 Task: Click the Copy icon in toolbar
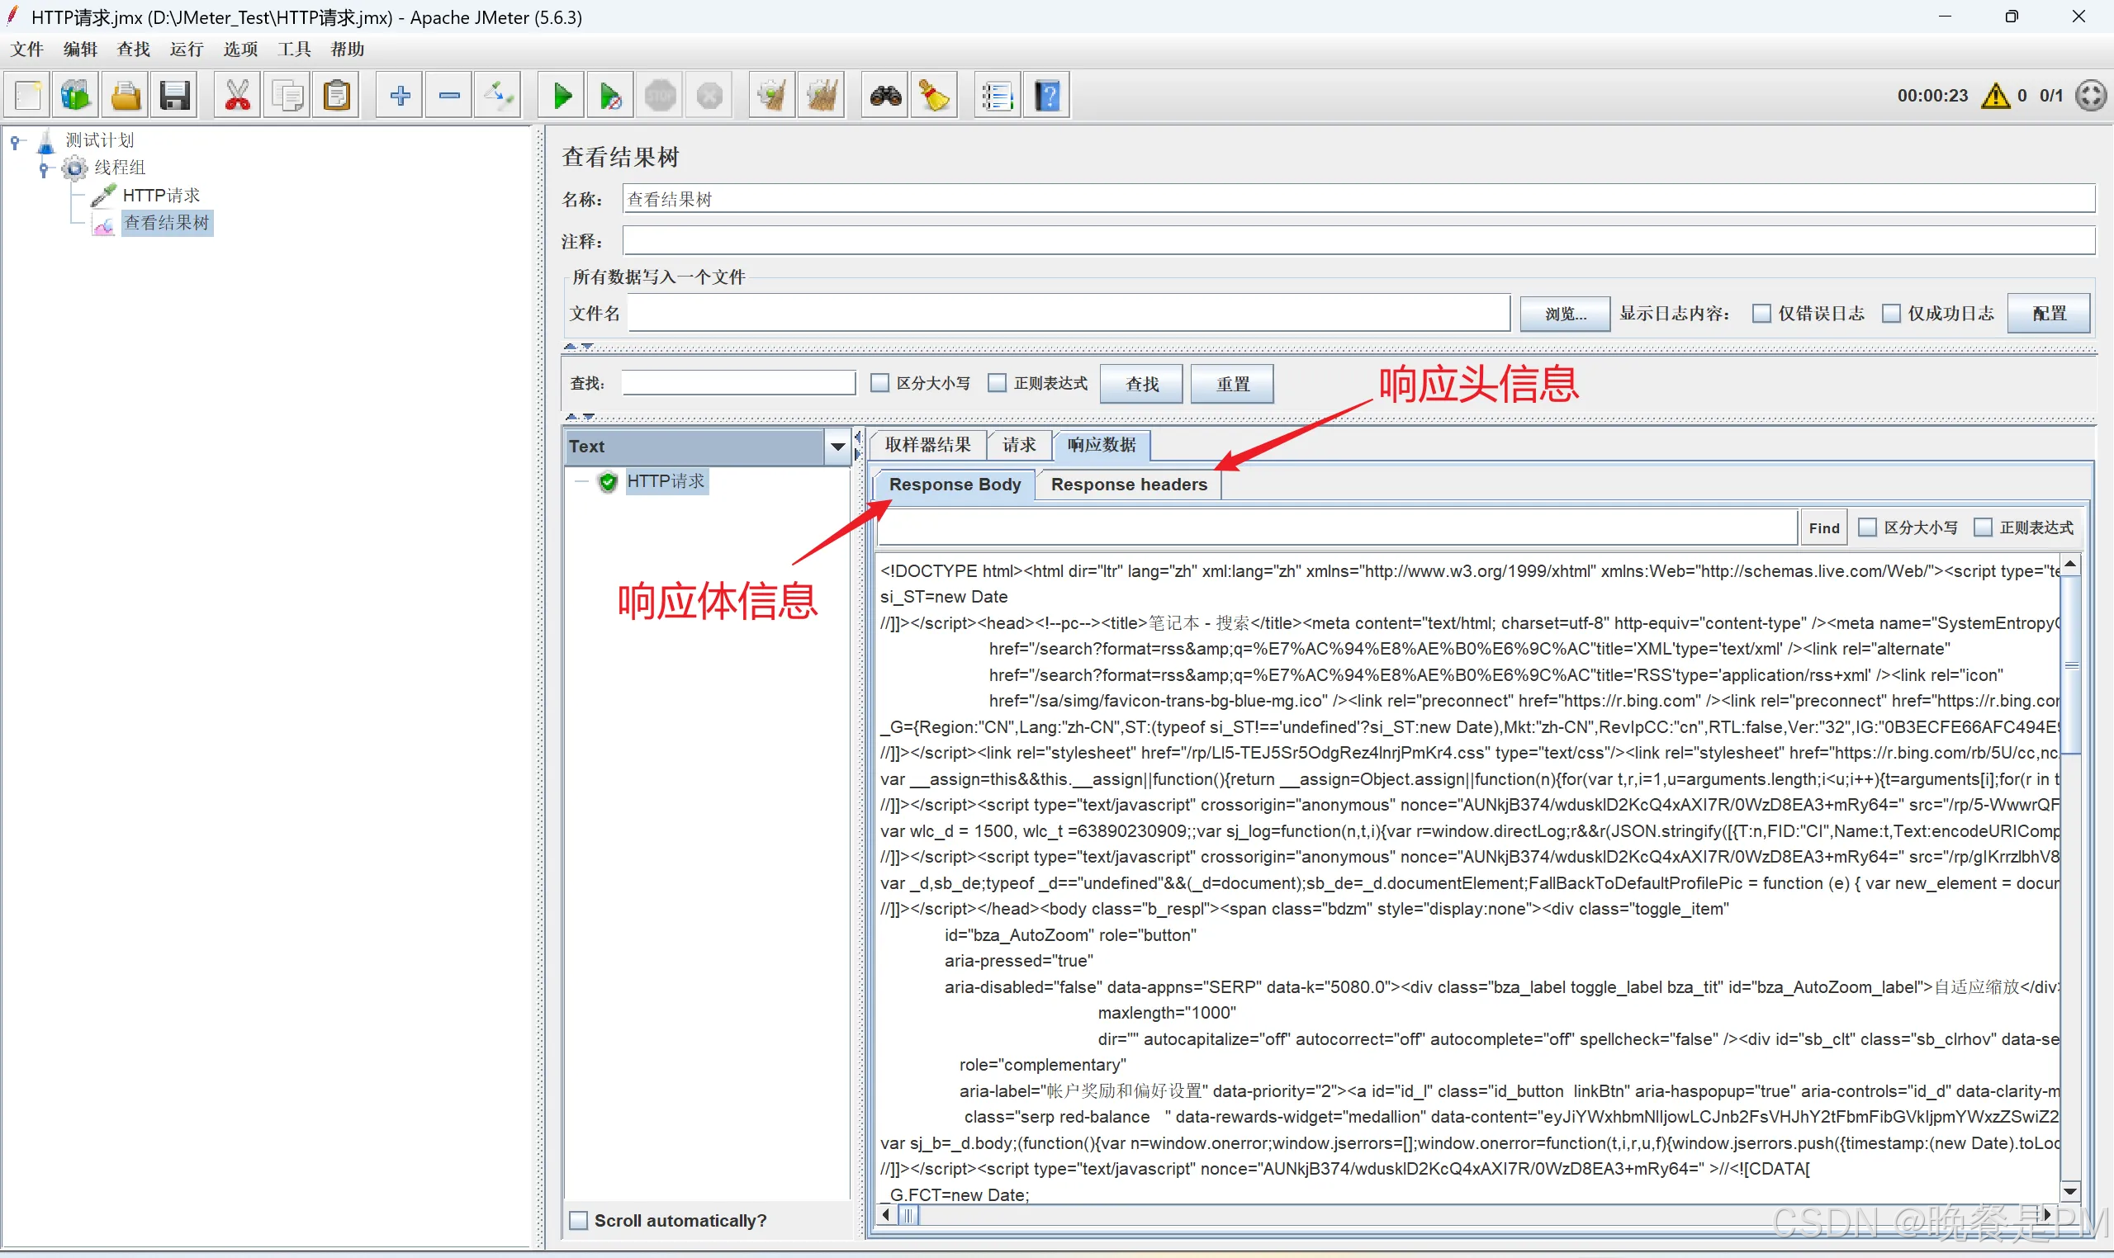287,96
